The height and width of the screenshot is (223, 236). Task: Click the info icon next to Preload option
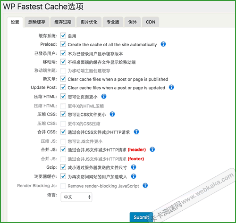(163, 44)
